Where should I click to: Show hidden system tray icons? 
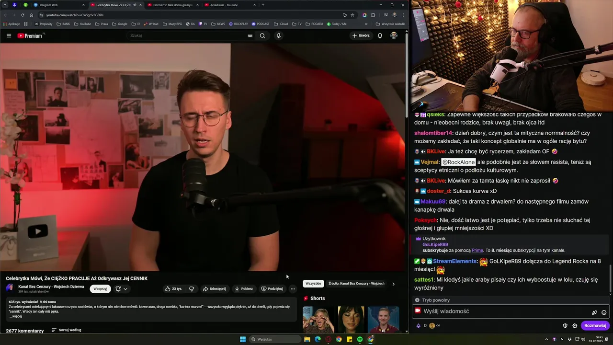click(546, 339)
